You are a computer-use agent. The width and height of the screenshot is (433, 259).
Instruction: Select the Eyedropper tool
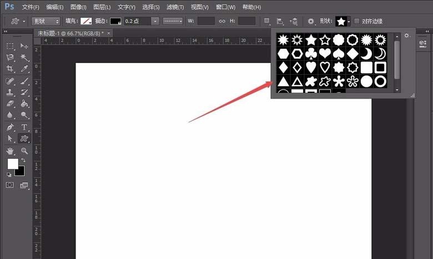[x=24, y=69]
